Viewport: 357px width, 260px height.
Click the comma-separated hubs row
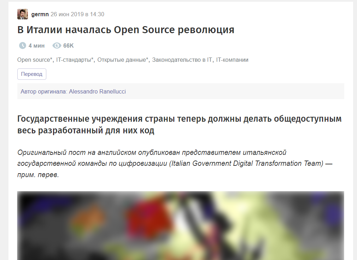coord(133,60)
